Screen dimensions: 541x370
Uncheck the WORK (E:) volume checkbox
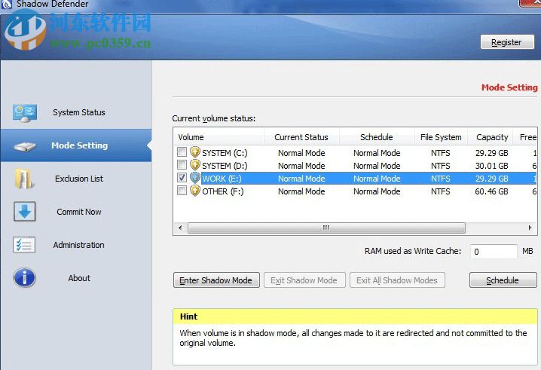[x=182, y=177]
